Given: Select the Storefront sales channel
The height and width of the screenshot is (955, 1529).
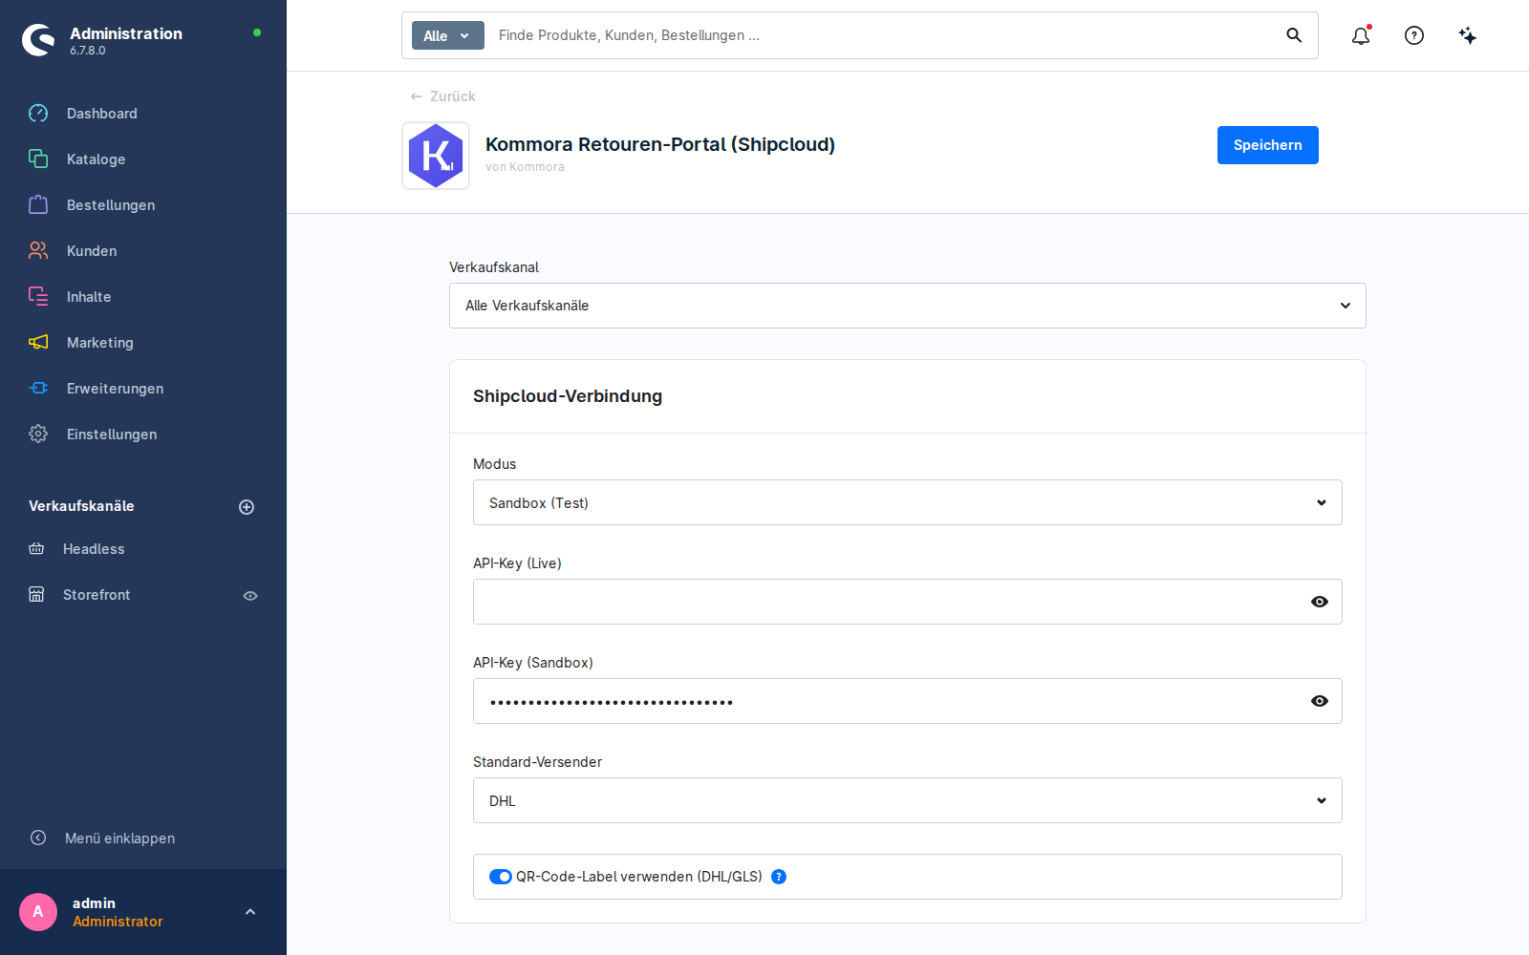Looking at the screenshot, I should point(97,595).
